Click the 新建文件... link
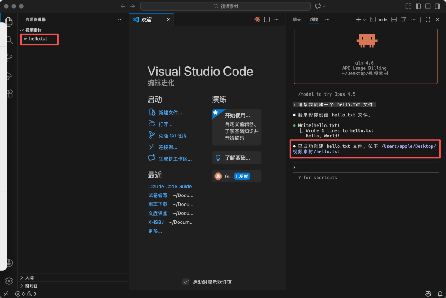This screenshot has height=298, width=446. click(x=170, y=113)
